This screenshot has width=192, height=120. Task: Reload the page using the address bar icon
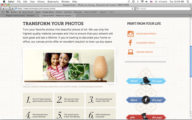pyautogui.click(x=132, y=9)
